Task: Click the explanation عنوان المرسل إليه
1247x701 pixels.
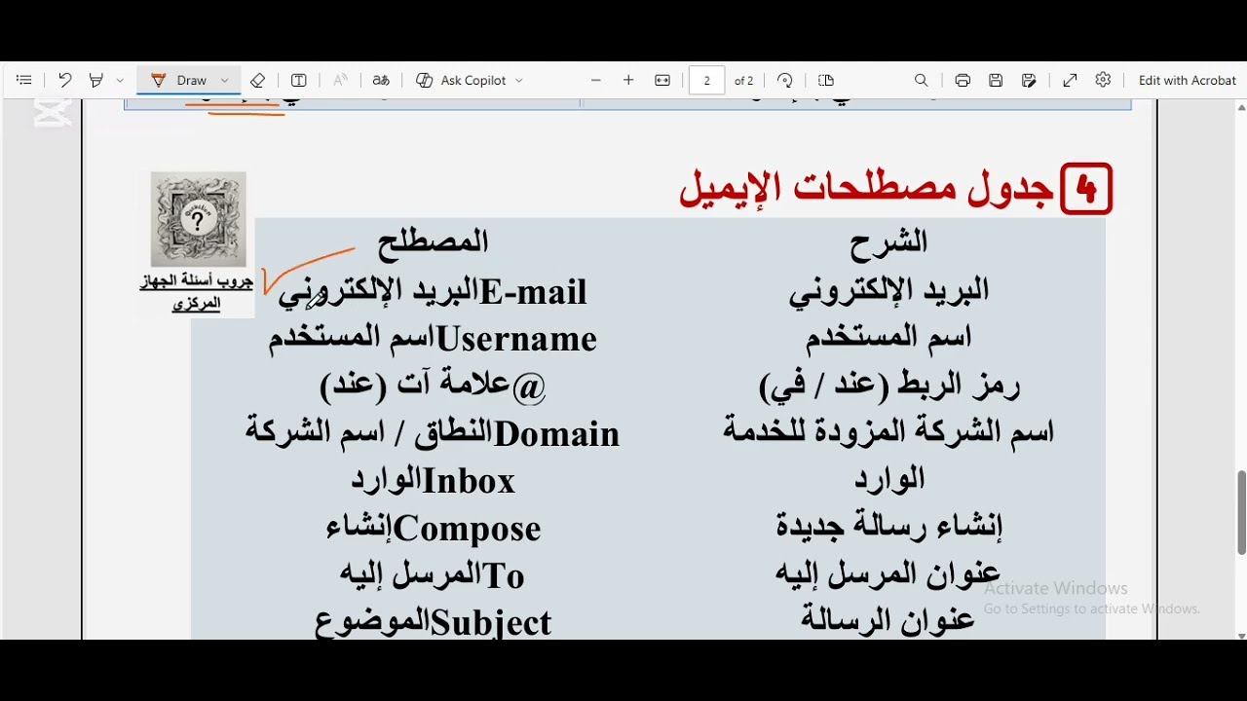Action: click(888, 572)
